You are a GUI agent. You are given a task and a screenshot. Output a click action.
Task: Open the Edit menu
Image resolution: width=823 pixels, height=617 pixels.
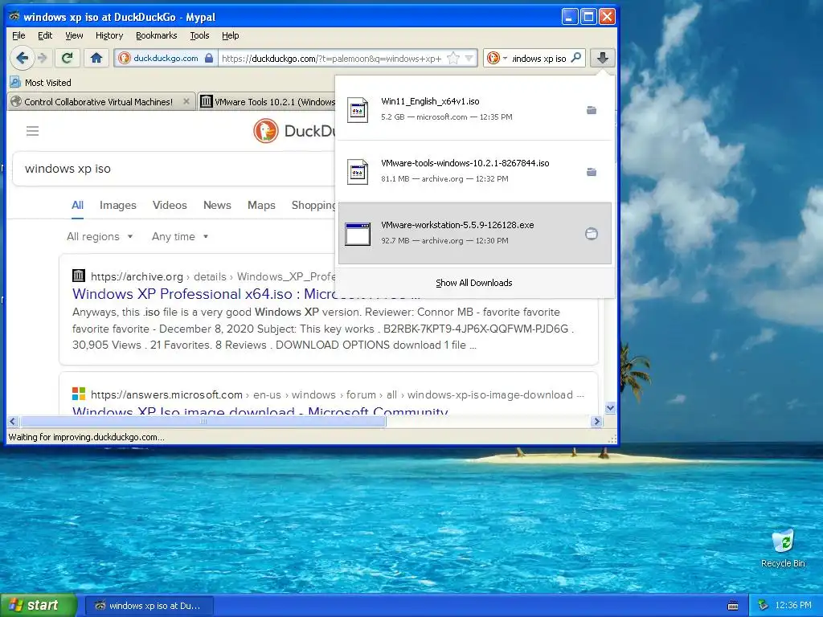pyautogui.click(x=45, y=35)
